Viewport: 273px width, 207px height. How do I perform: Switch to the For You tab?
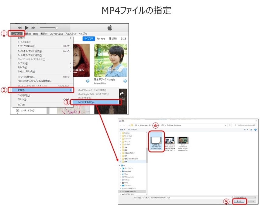click(x=101, y=39)
